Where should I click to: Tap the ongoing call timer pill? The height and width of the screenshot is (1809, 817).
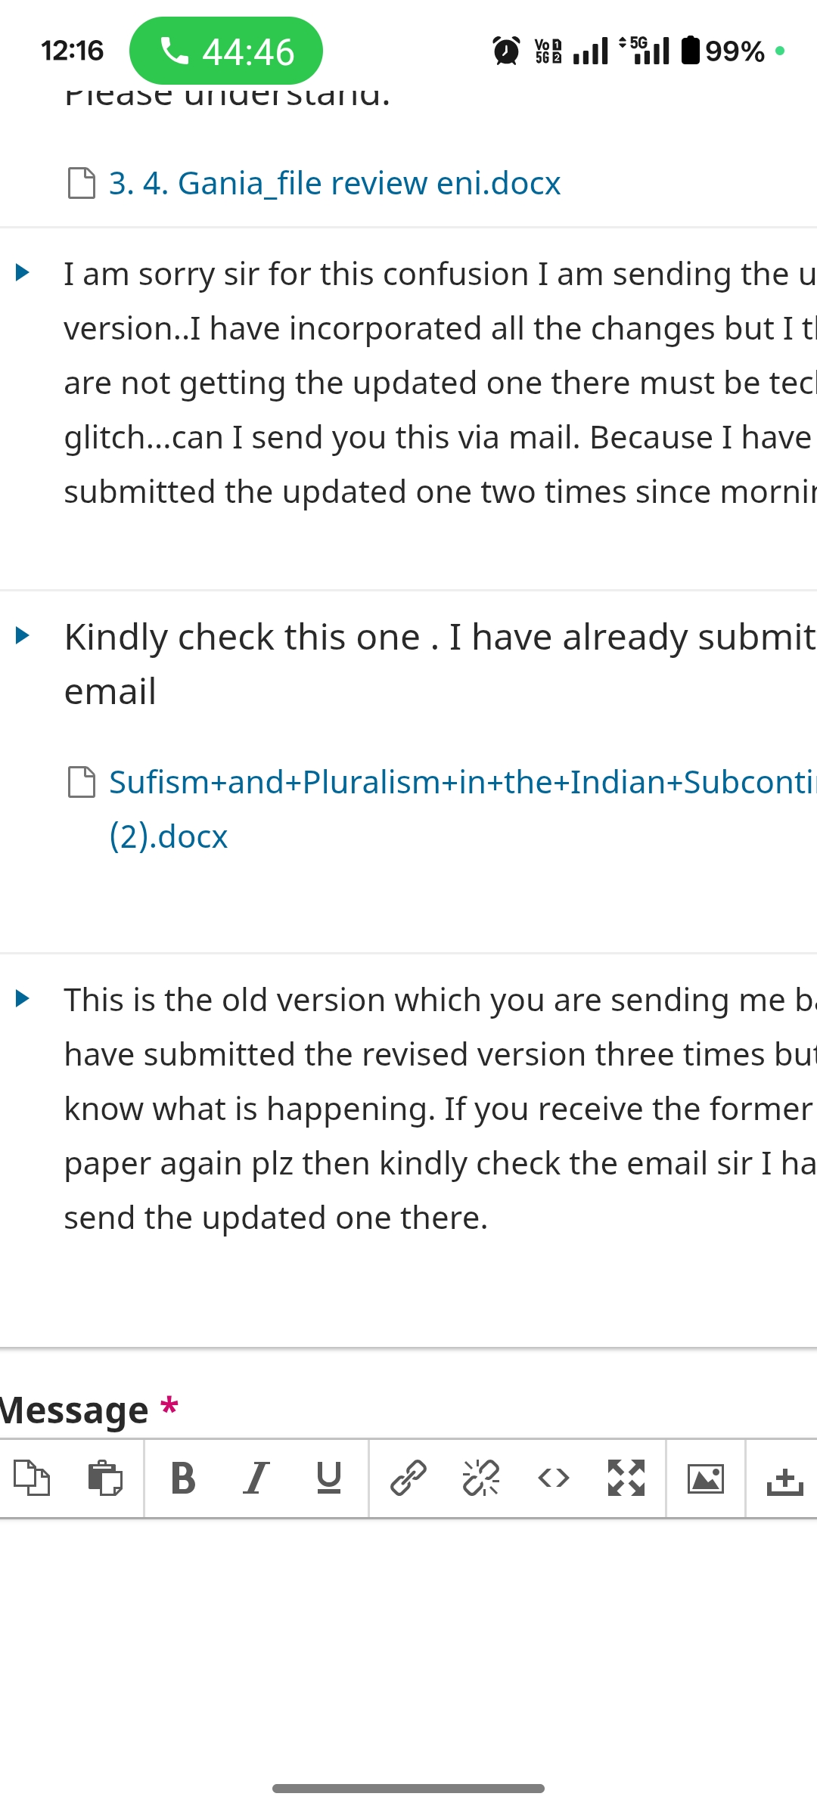tap(226, 51)
